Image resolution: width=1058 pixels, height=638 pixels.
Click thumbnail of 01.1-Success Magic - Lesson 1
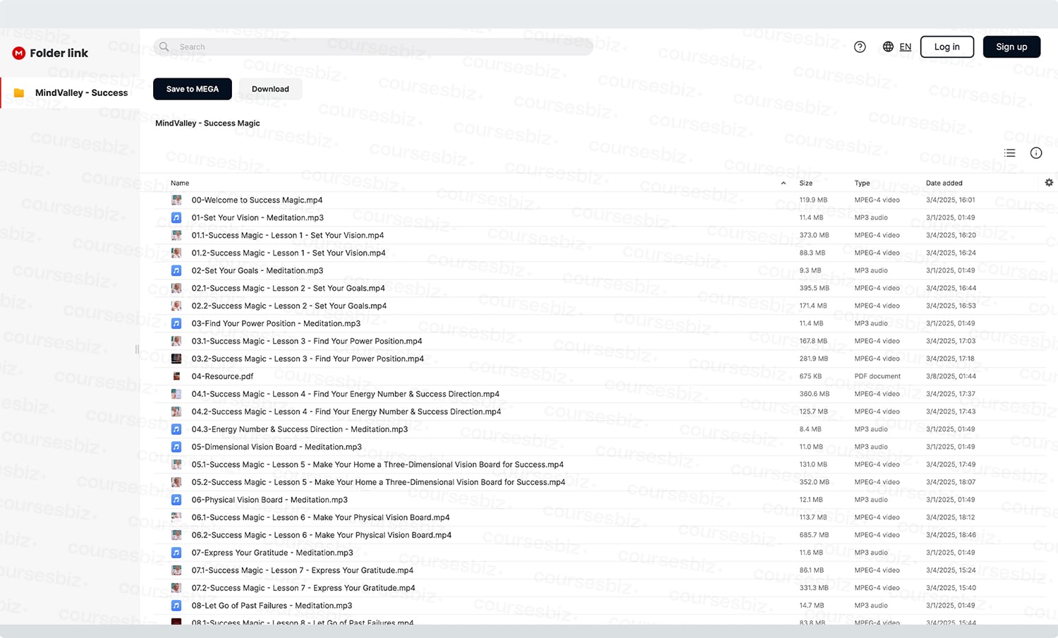click(176, 235)
